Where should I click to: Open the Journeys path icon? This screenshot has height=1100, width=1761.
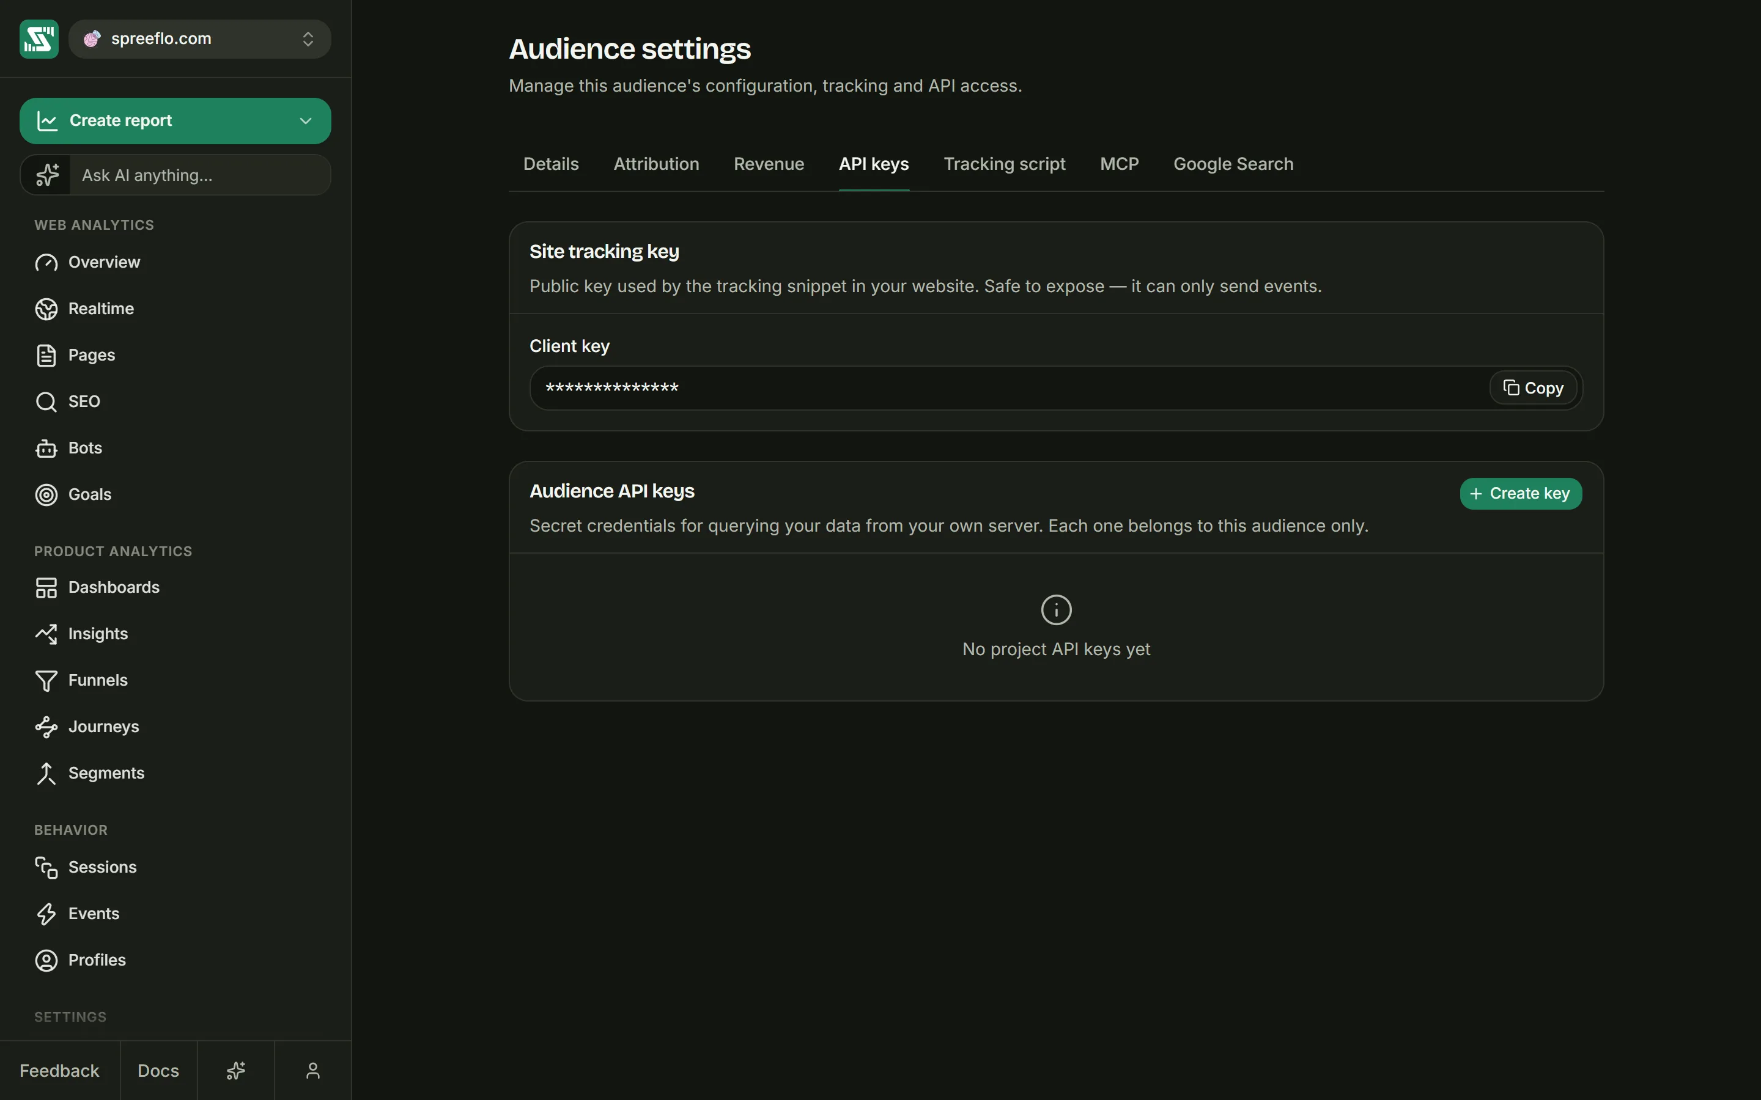point(46,727)
